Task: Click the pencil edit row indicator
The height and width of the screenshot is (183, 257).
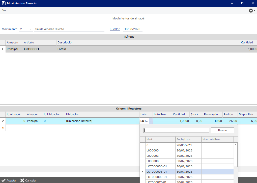Action: point(3,121)
